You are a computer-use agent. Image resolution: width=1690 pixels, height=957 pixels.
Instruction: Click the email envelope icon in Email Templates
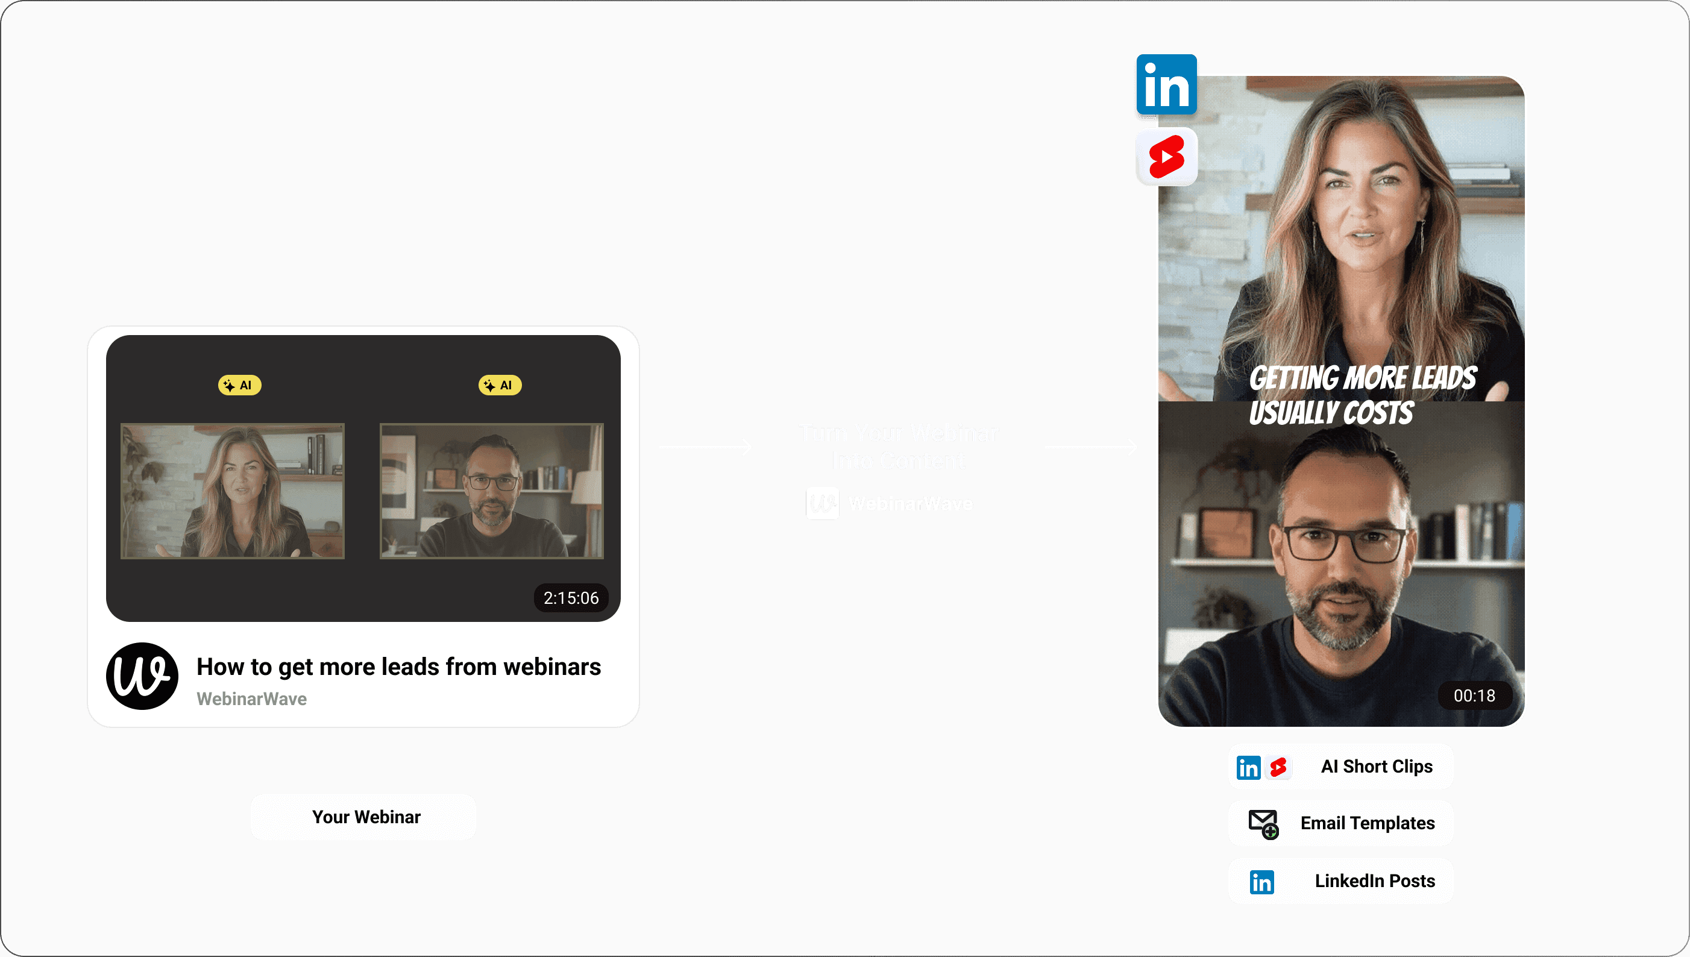coord(1263,824)
